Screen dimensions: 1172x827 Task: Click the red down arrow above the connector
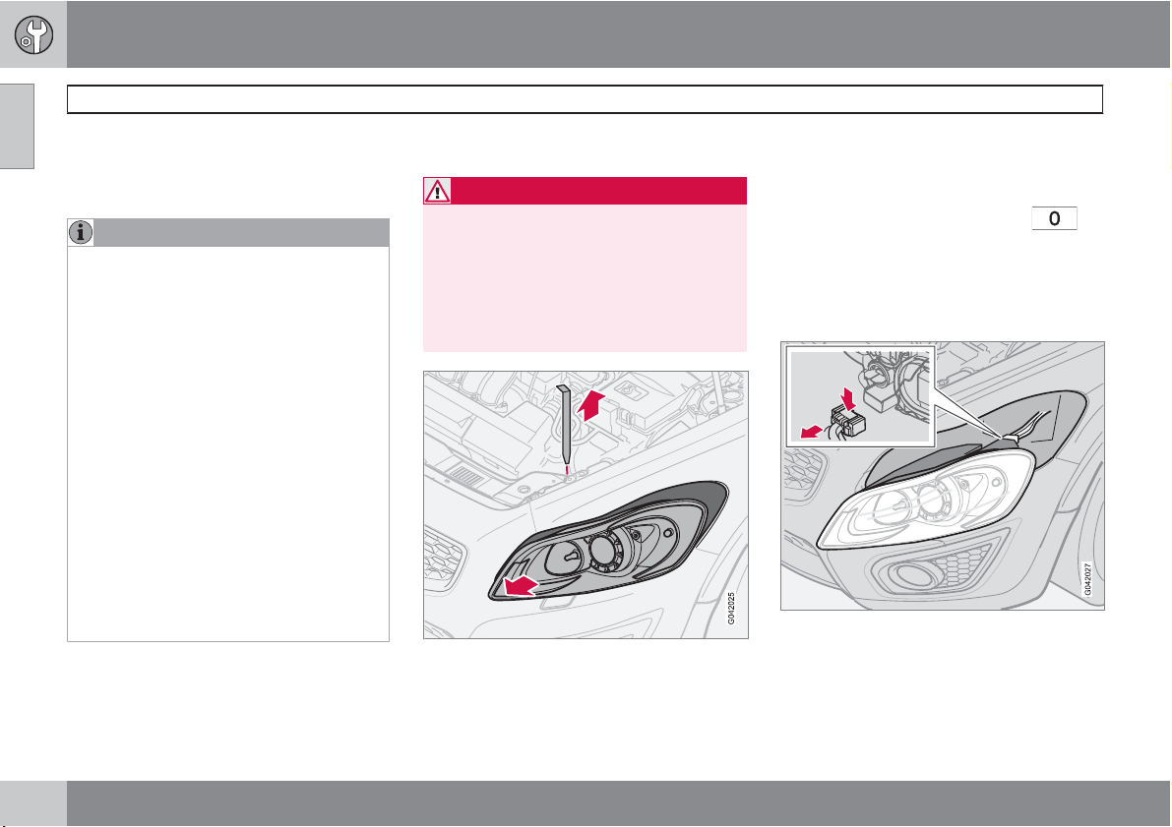point(847,398)
